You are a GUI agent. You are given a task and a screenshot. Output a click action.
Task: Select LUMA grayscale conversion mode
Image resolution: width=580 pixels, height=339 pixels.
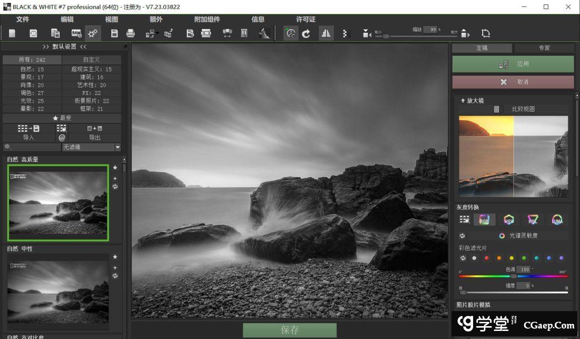tap(557, 219)
